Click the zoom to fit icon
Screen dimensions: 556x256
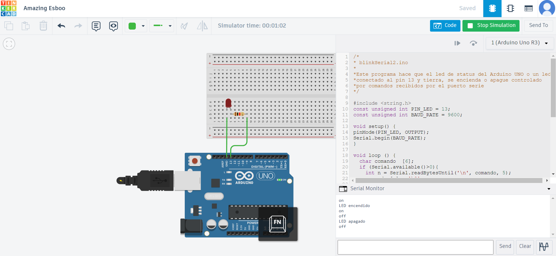(9, 44)
